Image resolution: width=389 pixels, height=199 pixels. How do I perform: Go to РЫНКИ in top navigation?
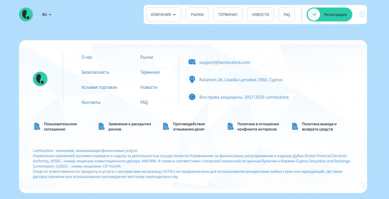(197, 15)
